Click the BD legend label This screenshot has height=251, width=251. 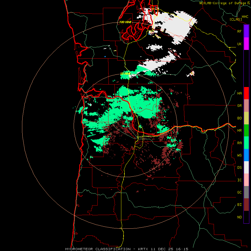(x=239, y=118)
